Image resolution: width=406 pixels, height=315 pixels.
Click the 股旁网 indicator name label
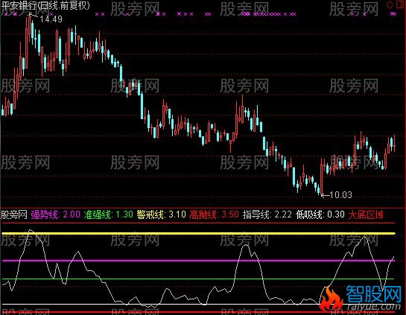coord(14,214)
